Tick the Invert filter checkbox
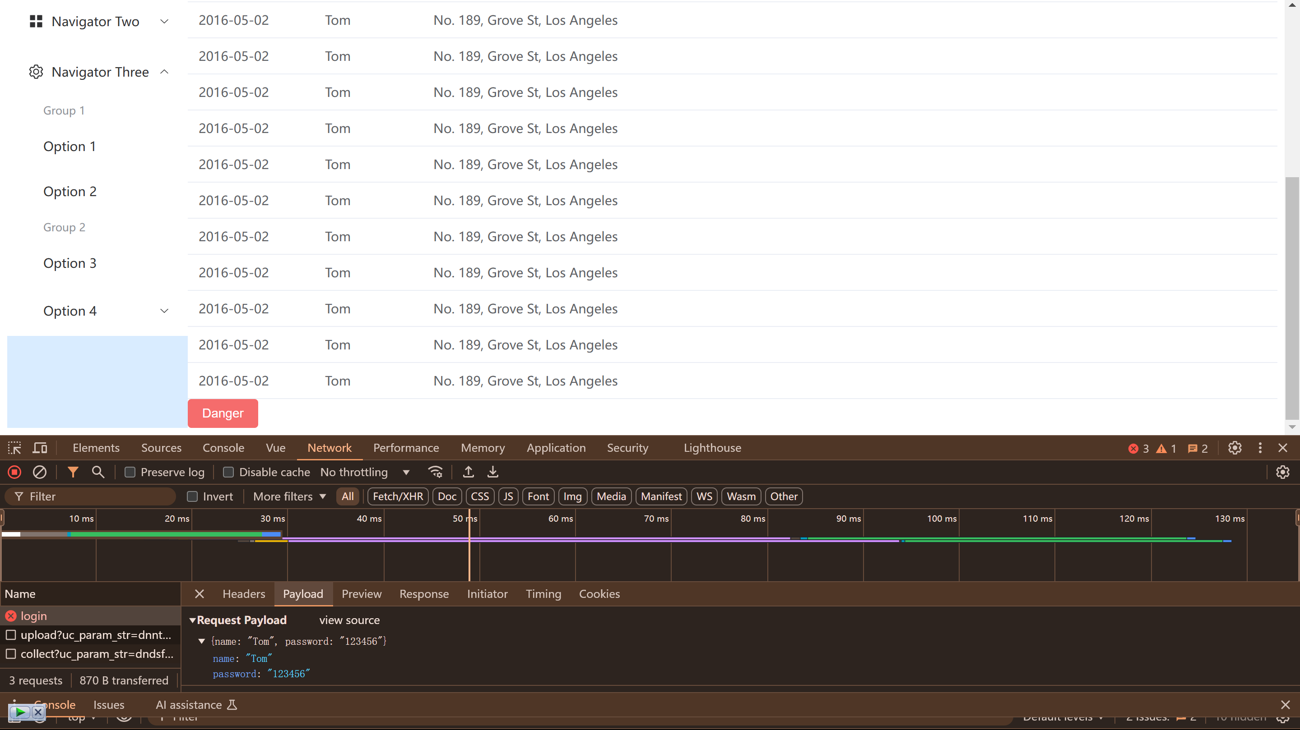This screenshot has height=730, width=1300. coord(192,496)
